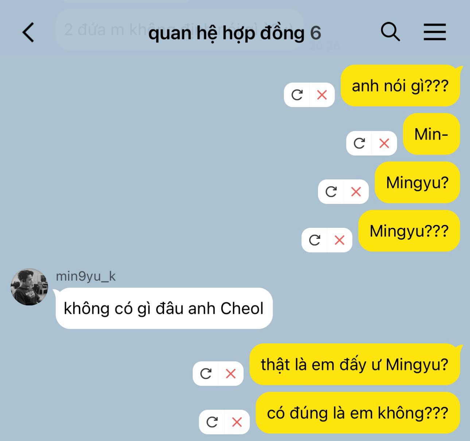Retry sending the "anh nói gì???" message
Viewport: 470px width, 441px height.
click(x=297, y=95)
